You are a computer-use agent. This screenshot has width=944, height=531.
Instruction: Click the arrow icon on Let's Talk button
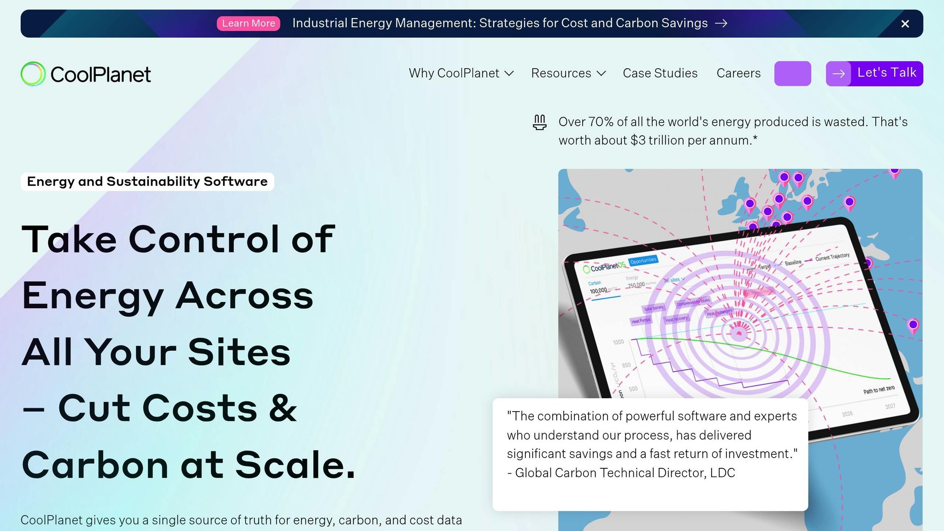click(x=838, y=74)
